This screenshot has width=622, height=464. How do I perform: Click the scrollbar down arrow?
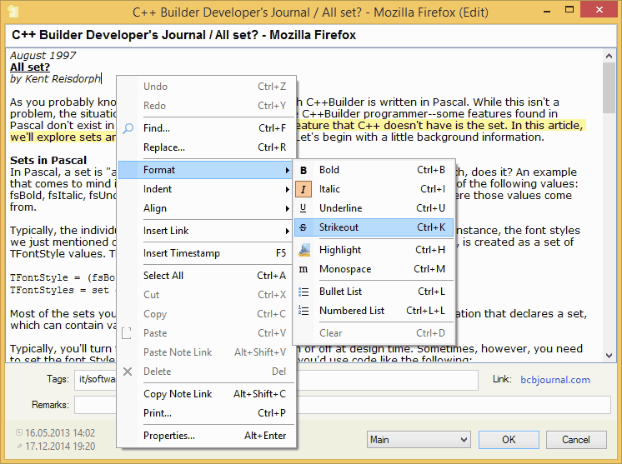point(609,356)
